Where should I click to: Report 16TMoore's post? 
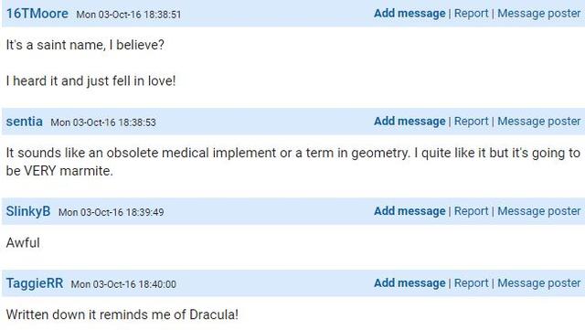point(471,14)
